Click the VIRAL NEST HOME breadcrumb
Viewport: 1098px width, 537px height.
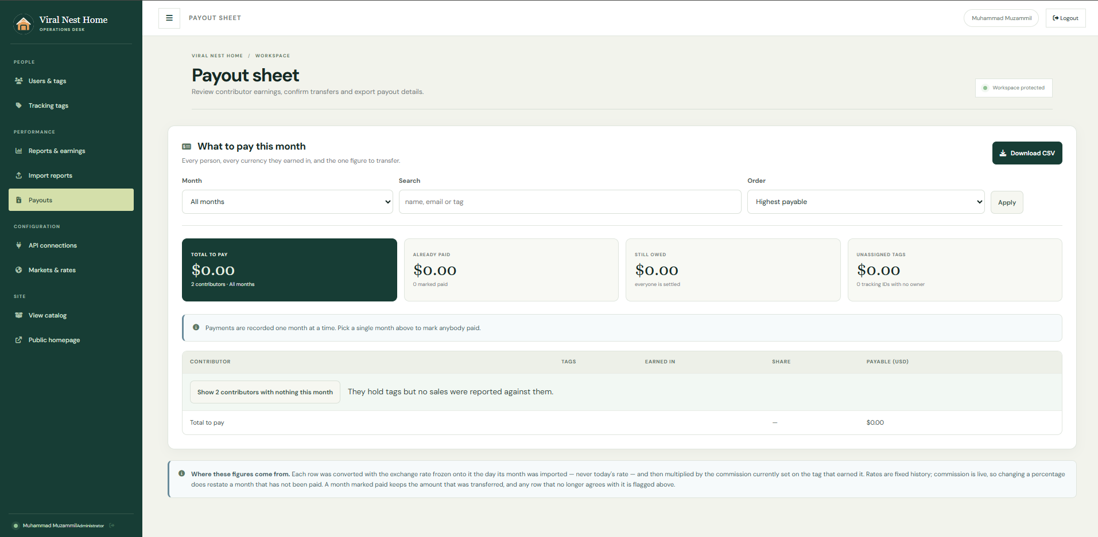click(x=217, y=56)
